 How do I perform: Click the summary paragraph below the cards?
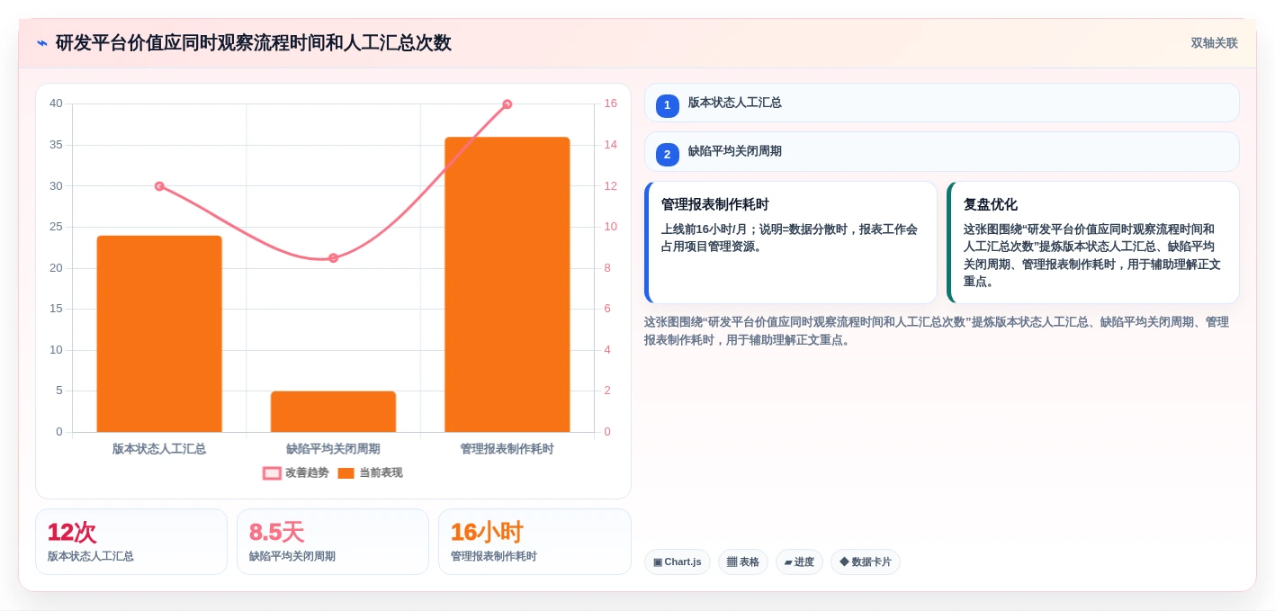(x=937, y=331)
